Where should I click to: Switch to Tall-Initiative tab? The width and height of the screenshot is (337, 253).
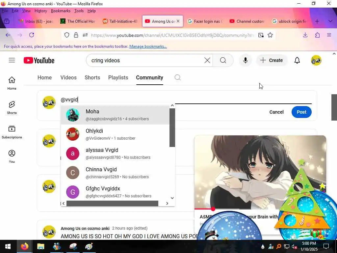coord(120,21)
